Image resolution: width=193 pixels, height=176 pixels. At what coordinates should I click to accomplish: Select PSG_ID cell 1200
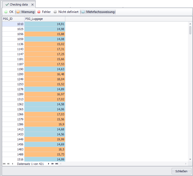[x=13, y=74]
